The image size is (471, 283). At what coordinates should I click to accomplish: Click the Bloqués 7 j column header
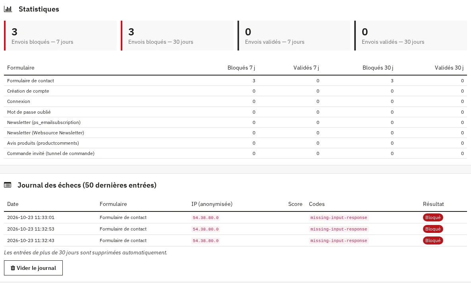click(241, 68)
